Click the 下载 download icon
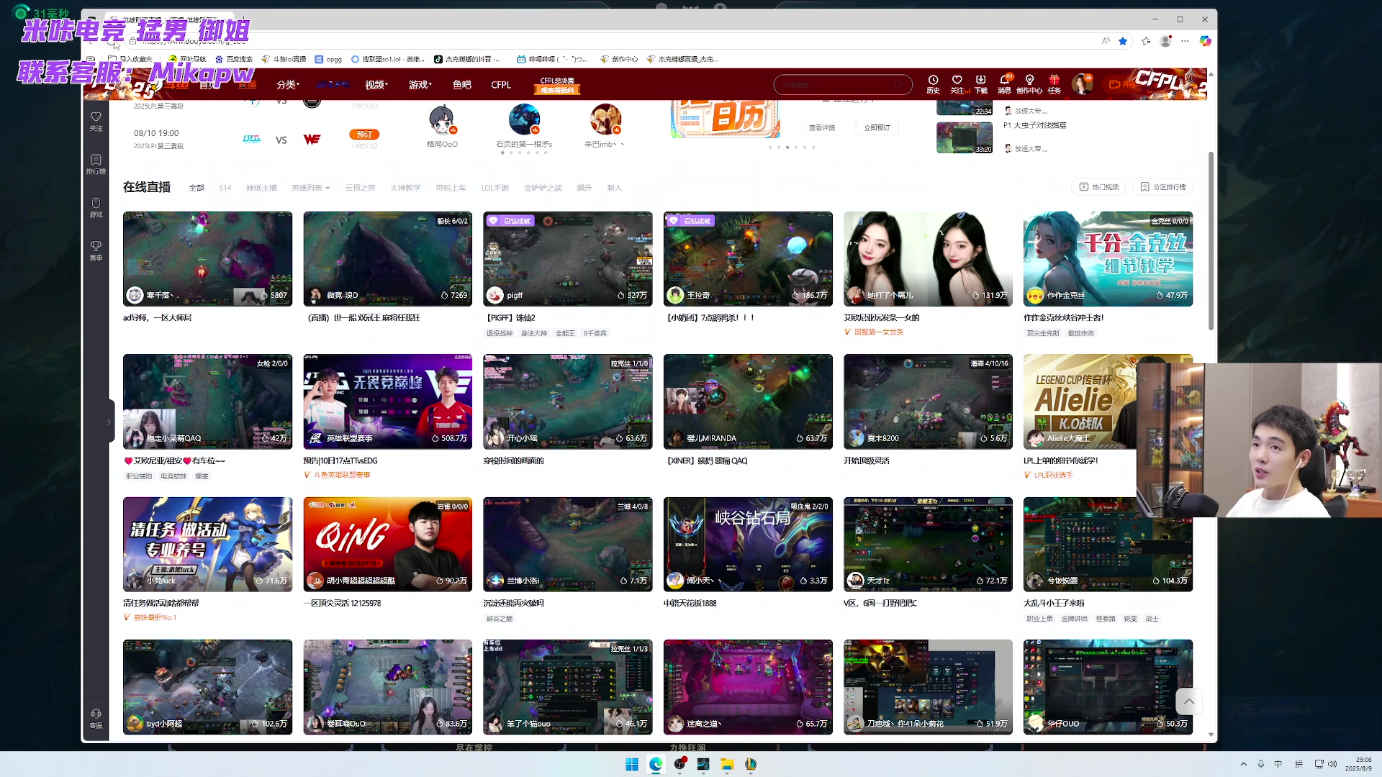This screenshot has width=1382, height=777. 981,84
